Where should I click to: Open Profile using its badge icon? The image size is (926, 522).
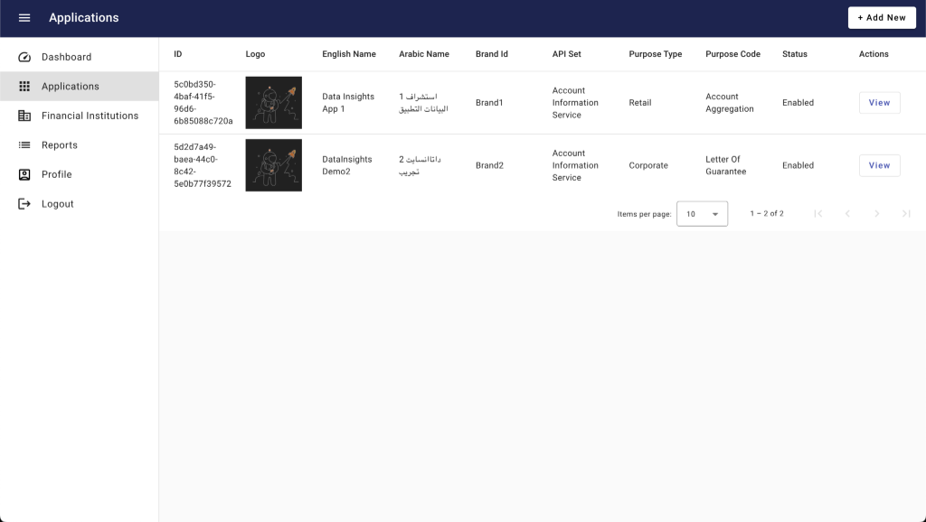[24, 174]
